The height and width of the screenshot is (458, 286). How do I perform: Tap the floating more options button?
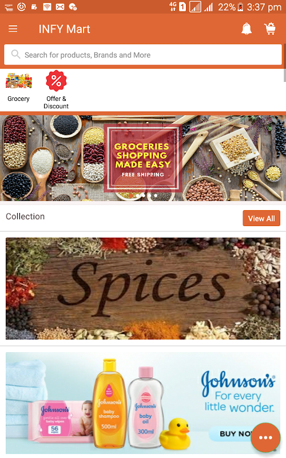pyautogui.click(x=265, y=437)
